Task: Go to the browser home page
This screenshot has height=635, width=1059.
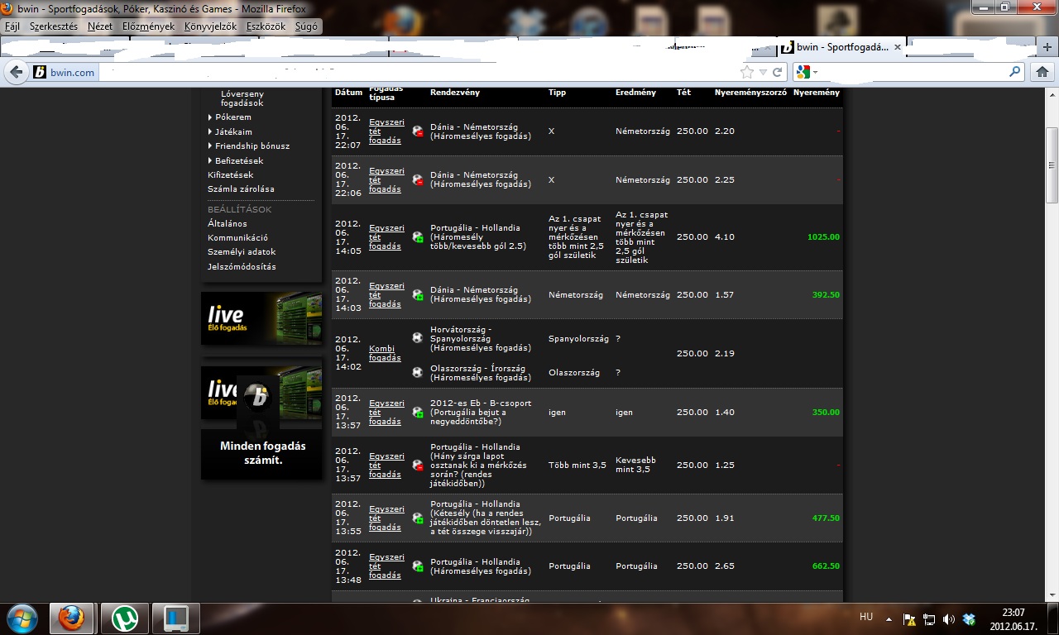Action: [1042, 72]
